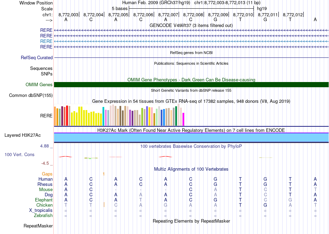
Task: Open Publications: Sequences in Scientific Articles title
Action: pyautogui.click(x=191, y=63)
